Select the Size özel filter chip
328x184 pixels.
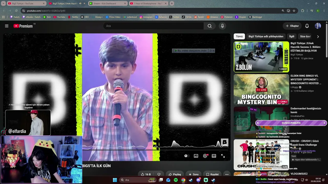pos(305,37)
